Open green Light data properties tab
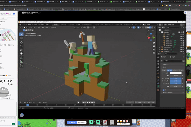The height and width of the screenshot is (127, 191). [x=158, y=86]
